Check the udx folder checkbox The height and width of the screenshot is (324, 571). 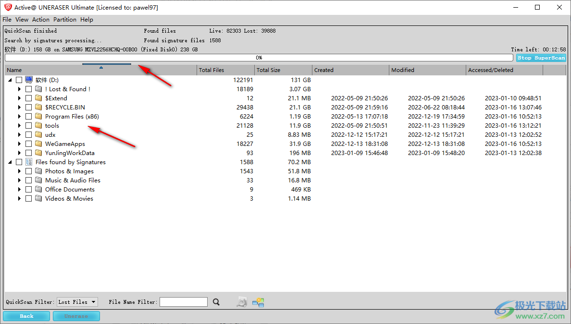[x=28, y=134]
